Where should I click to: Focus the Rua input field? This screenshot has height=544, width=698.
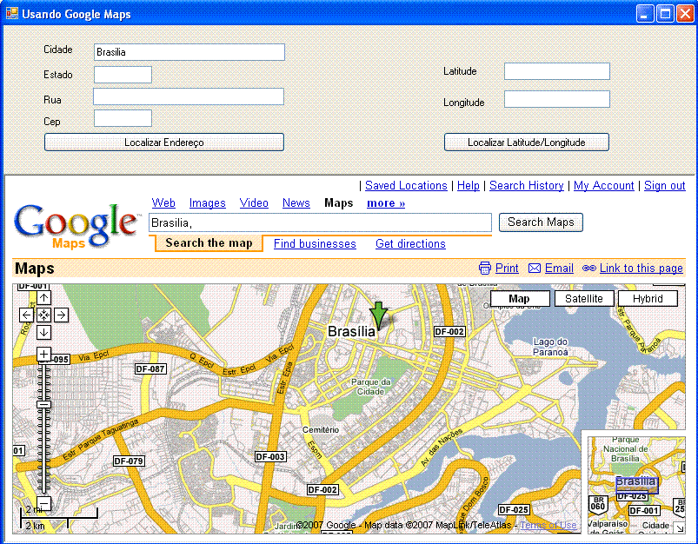(189, 96)
